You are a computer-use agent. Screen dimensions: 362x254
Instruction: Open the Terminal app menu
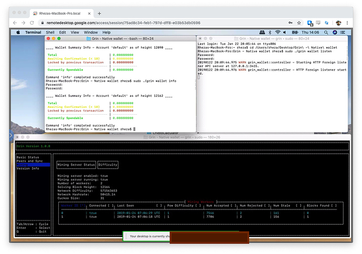click(x=33, y=32)
